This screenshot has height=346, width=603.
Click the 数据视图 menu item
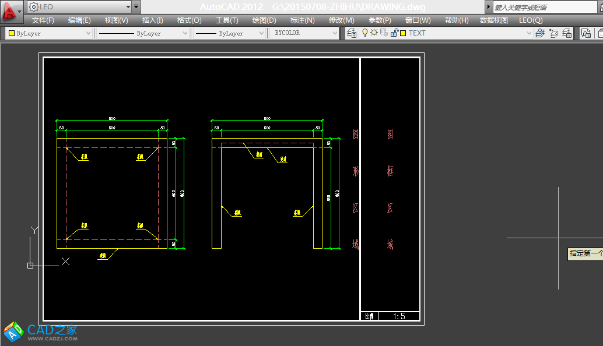click(x=493, y=20)
